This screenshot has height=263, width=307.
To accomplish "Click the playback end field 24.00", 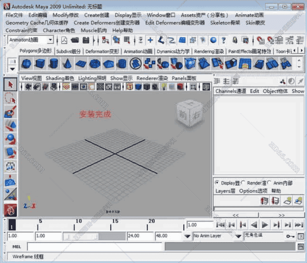I will click(140, 236).
